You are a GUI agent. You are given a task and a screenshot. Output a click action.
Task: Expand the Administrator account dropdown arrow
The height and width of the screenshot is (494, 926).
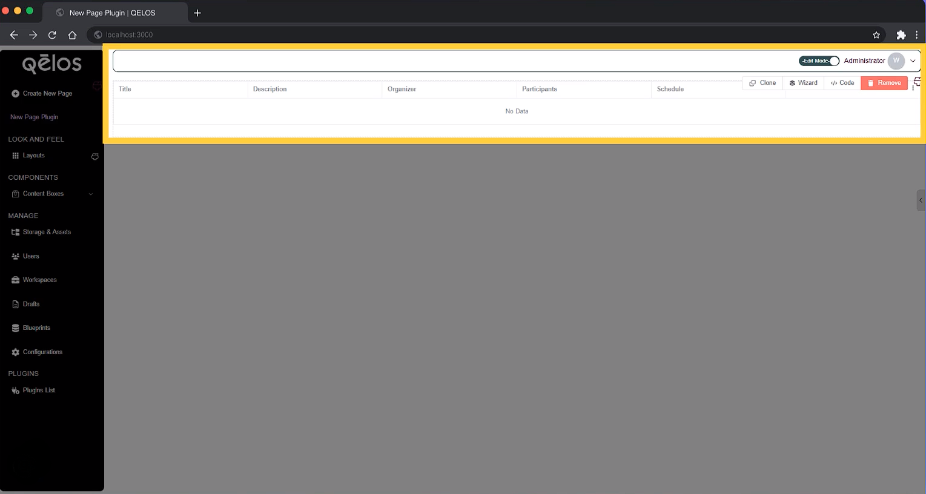click(x=913, y=61)
